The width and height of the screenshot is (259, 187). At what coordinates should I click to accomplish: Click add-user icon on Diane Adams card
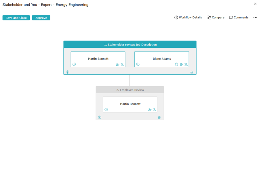[x=181, y=64]
